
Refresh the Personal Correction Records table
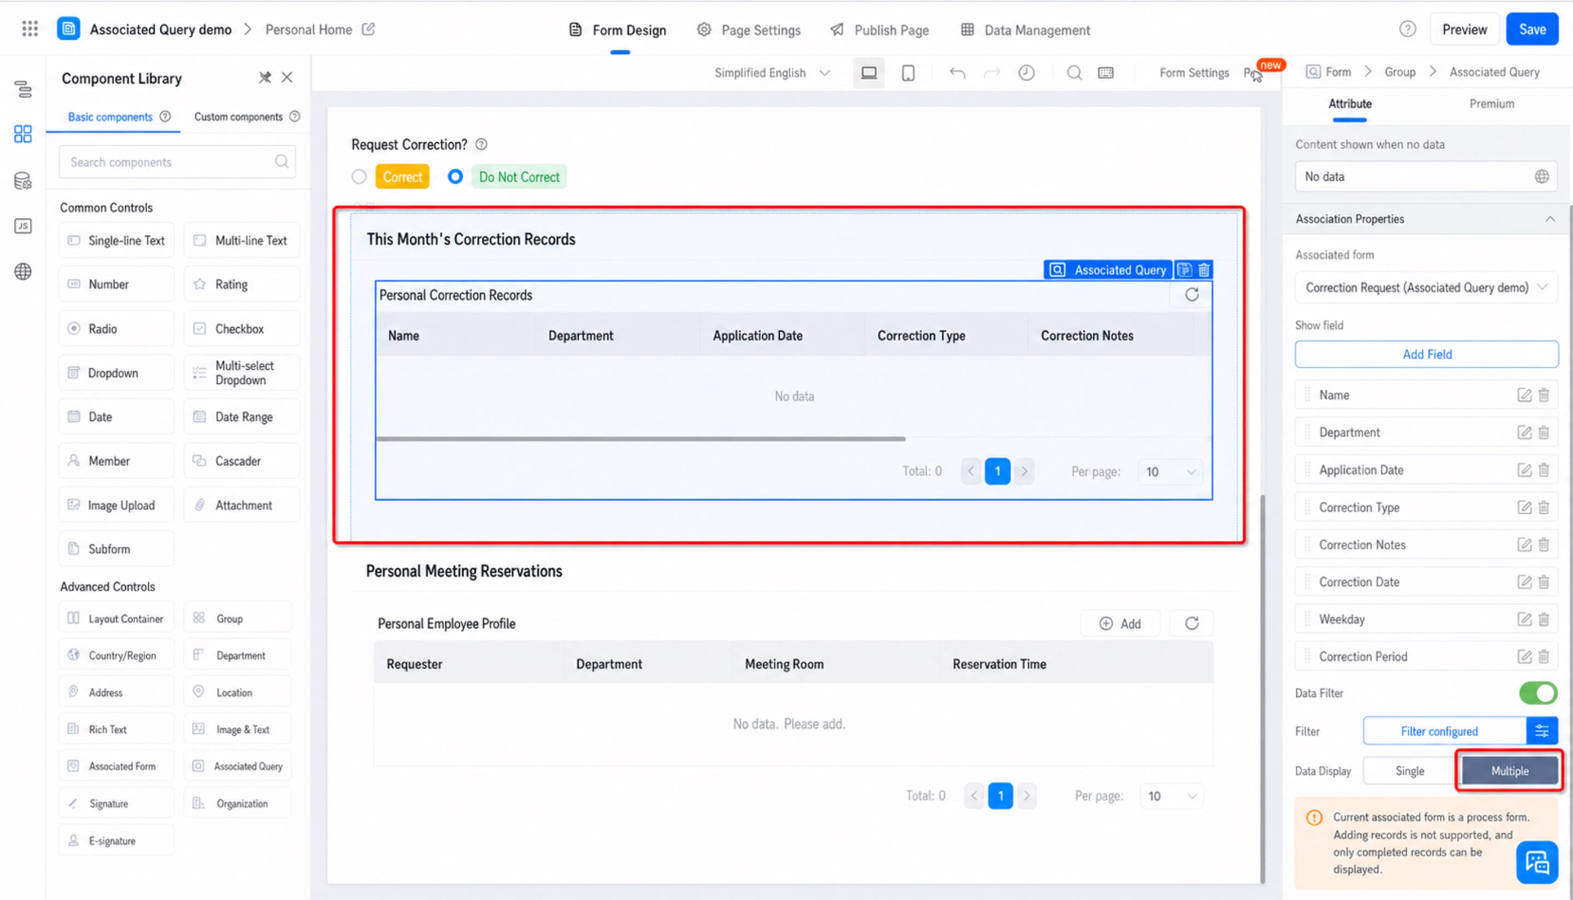click(x=1192, y=294)
